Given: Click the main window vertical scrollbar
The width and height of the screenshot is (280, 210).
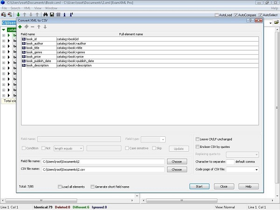Looking at the screenshot, I should (x=277, y=107).
